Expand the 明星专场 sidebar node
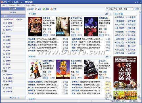This screenshot has width=142, height=103. (x=4, y=27)
